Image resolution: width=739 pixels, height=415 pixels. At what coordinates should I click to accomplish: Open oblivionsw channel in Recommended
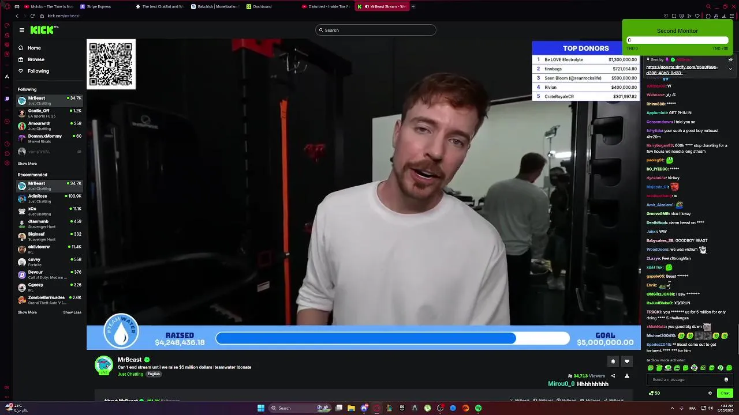(x=50, y=249)
